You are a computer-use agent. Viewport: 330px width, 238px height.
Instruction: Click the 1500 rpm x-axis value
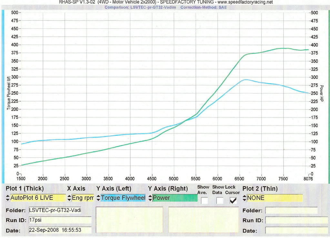pyautogui.click(x=21, y=179)
